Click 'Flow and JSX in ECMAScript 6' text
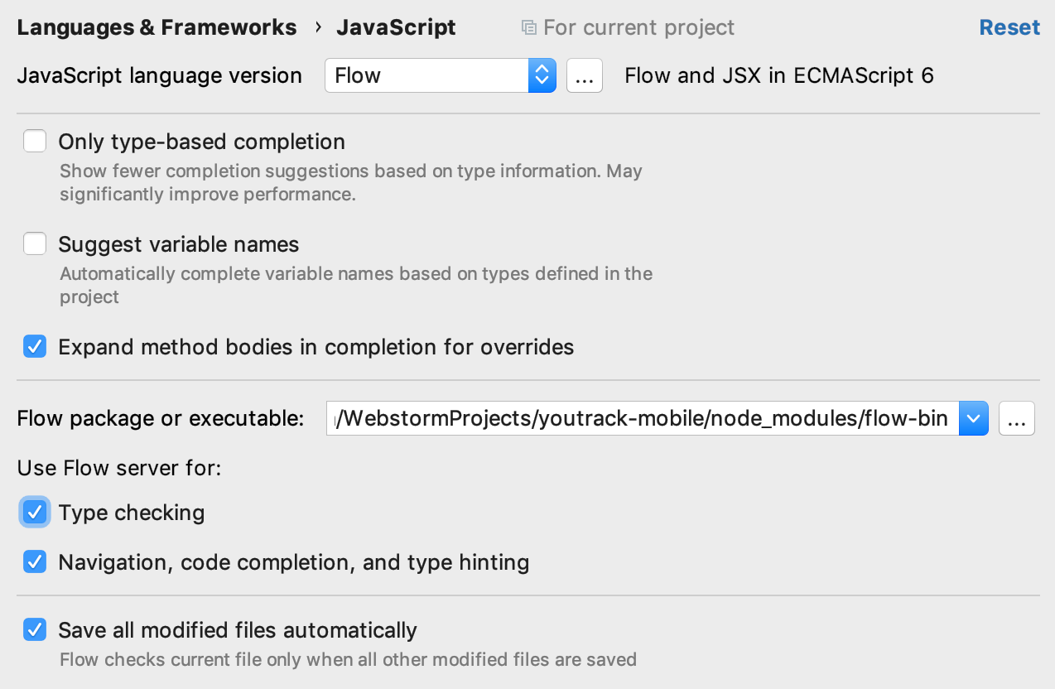The height and width of the screenshot is (689, 1055). point(779,75)
